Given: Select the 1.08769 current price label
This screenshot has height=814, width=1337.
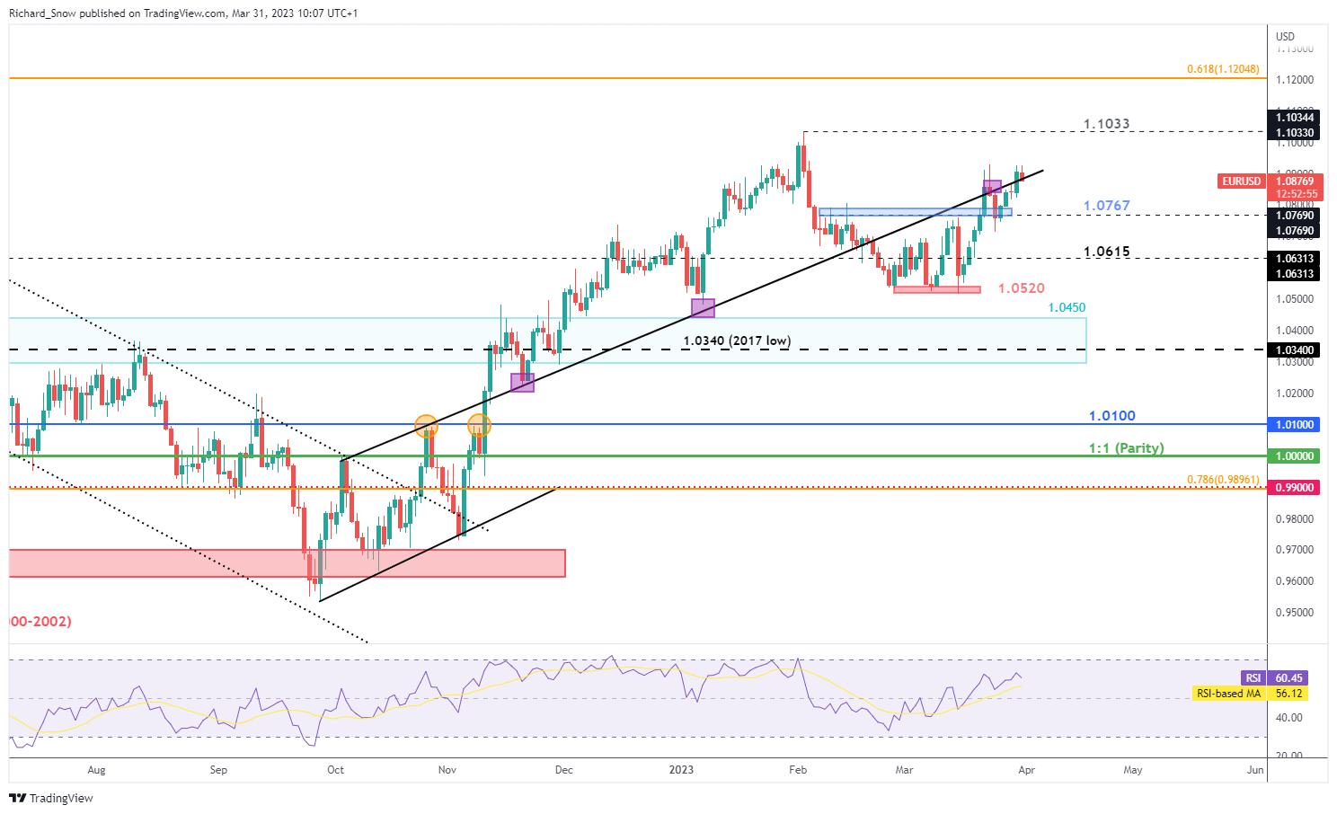Looking at the screenshot, I should pyautogui.click(x=1295, y=181).
